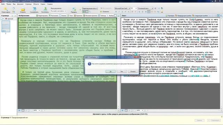Select the Таблица area tool
223x125 pixels.
(x=102, y=16)
